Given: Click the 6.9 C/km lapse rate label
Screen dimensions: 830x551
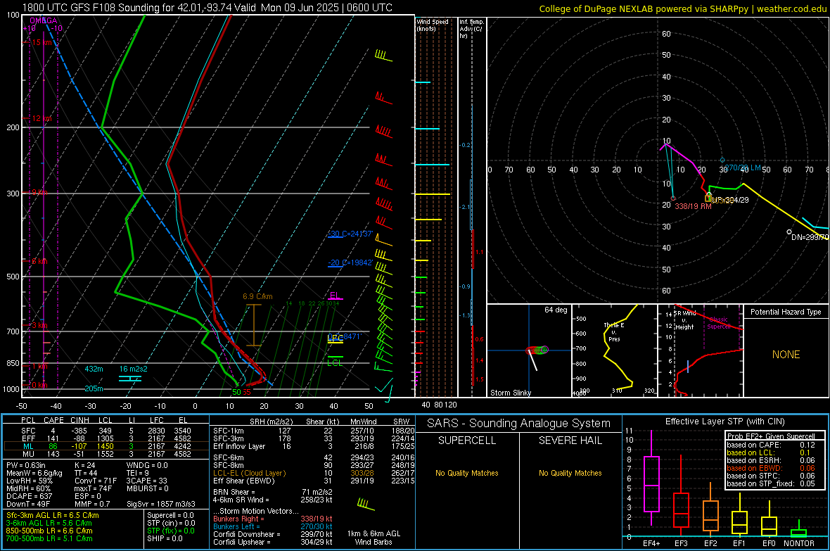Looking at the screenshot, I should coord(257,296).
